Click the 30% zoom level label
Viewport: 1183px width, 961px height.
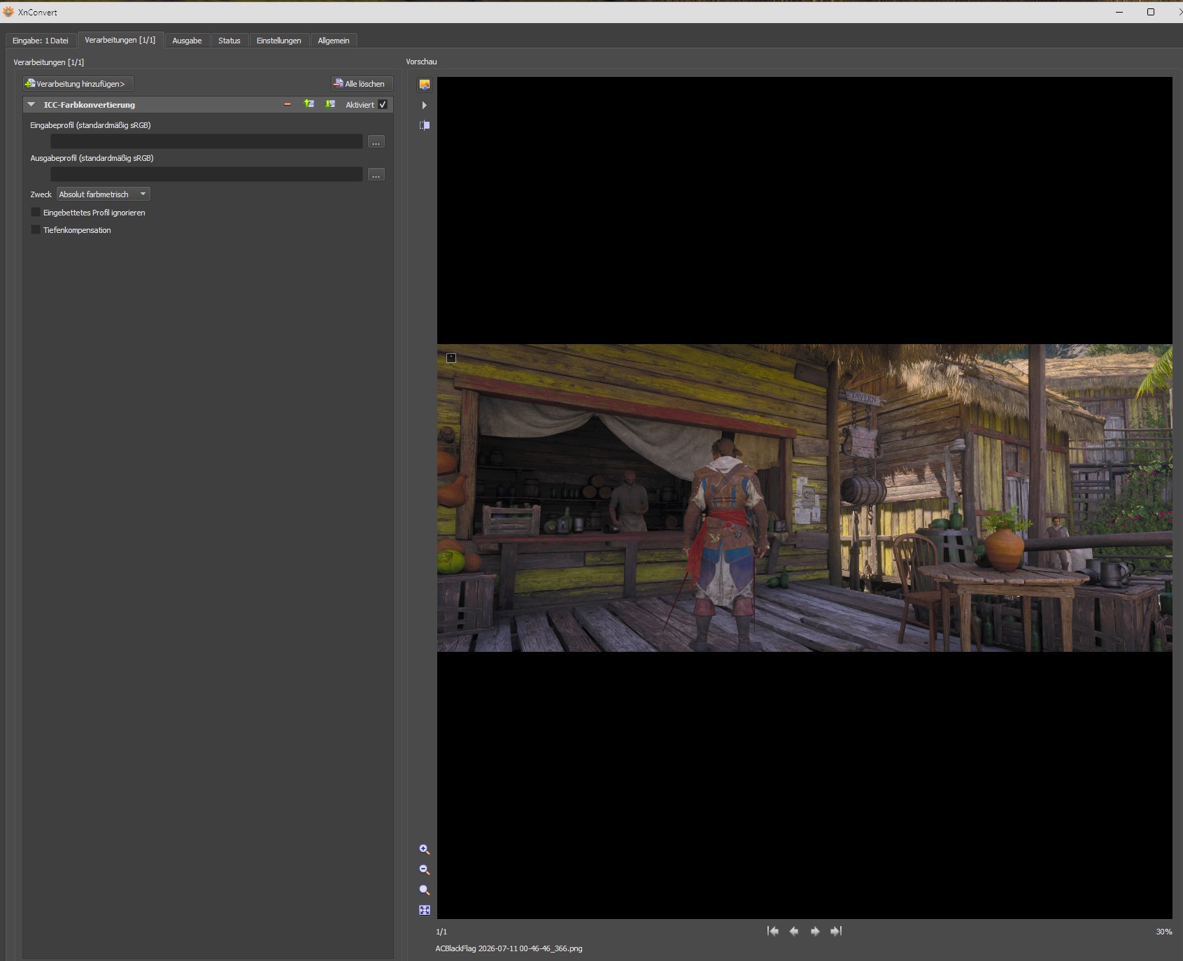click(x=1164, y=932)
